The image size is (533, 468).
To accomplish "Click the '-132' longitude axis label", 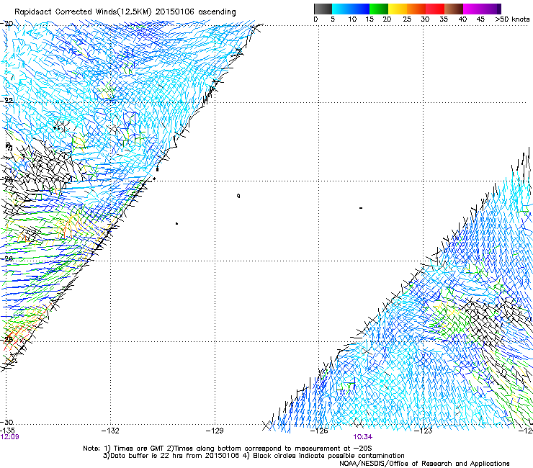I will 110,431.
